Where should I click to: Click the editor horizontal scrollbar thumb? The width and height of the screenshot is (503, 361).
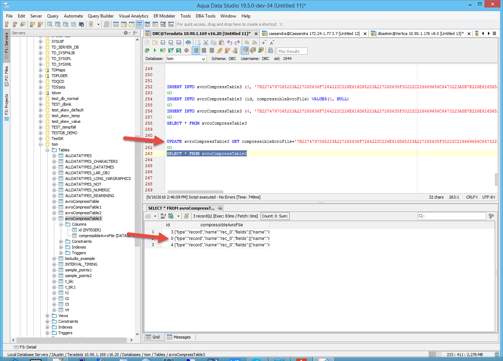tap(195, 192)
